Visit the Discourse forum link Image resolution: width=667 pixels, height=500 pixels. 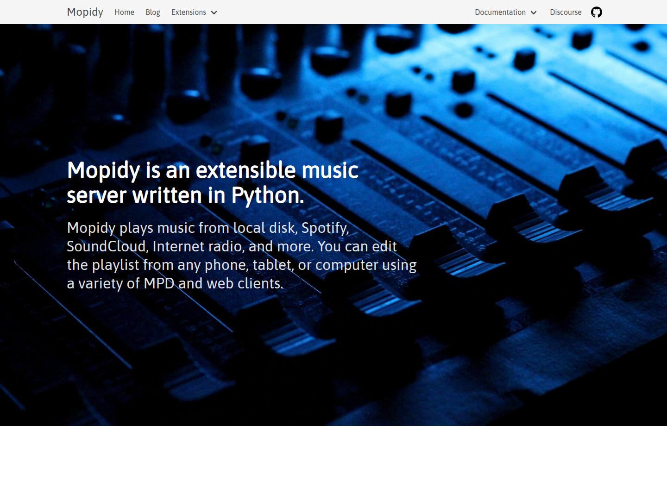click(x=566, y=12)
